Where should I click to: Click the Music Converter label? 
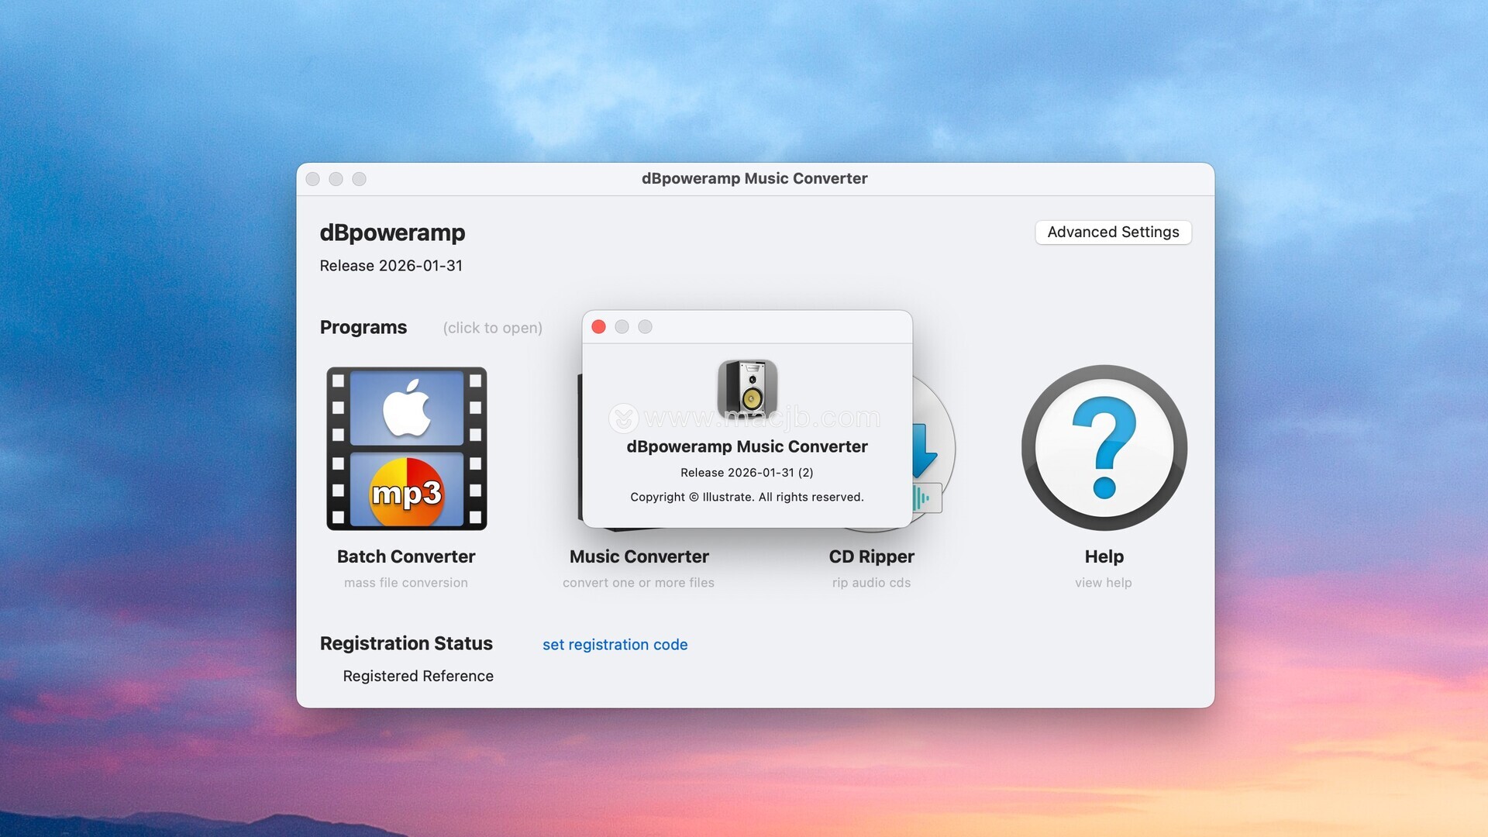(639, 556)
